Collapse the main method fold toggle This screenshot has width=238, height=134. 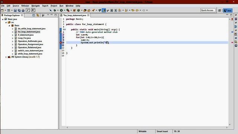[65, 29]
